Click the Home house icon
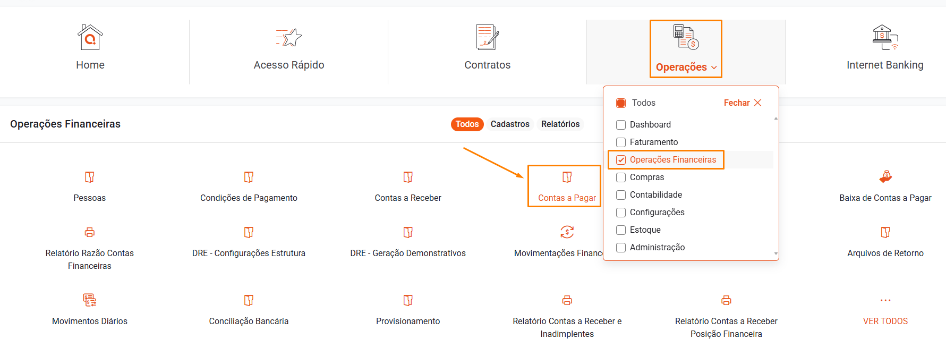The image size is (946, 364). 90,38
